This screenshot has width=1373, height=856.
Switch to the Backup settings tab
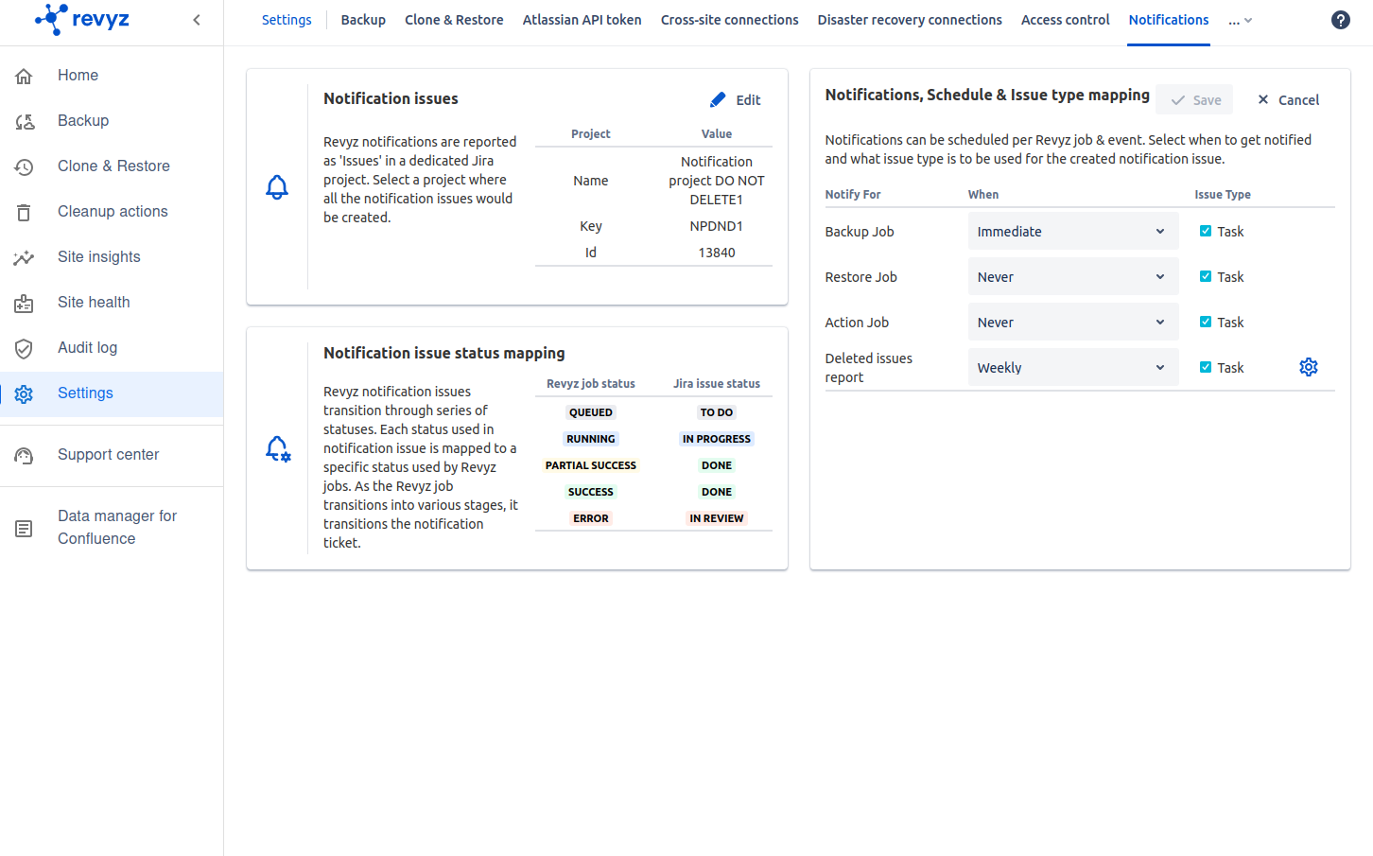coord(363,20)
